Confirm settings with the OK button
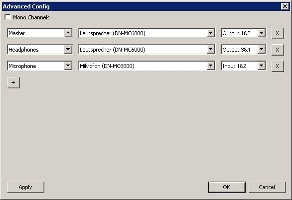Screen dimensions: 292x200 227,187
